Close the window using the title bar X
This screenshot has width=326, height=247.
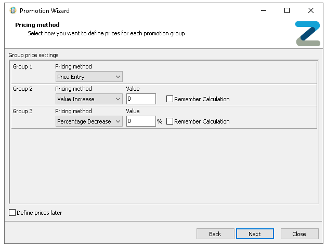click(310, 10)
